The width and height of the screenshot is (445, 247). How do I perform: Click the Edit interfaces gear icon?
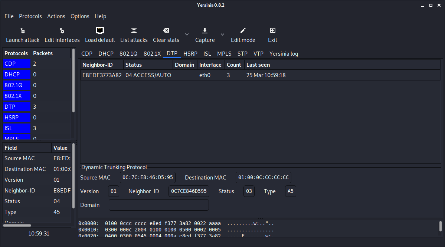(x=62, y=31)
